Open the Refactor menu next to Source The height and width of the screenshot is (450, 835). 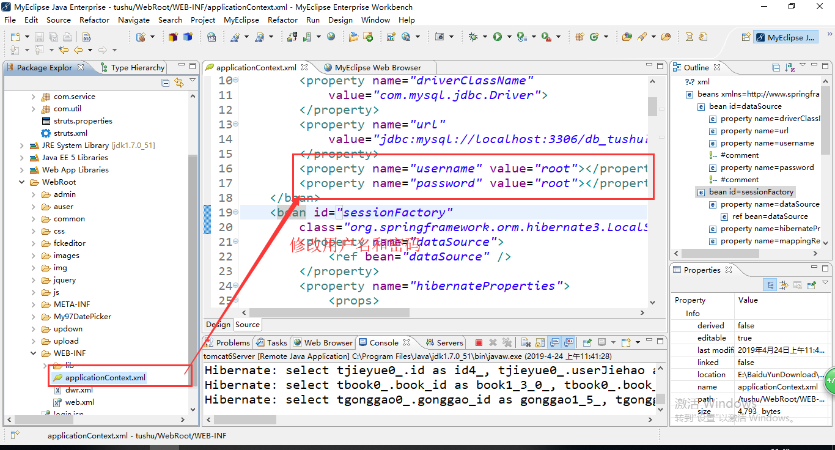tap(94, 20)
